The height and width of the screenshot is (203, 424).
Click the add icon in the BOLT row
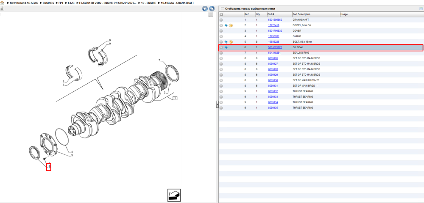click(x=221, y=42)
